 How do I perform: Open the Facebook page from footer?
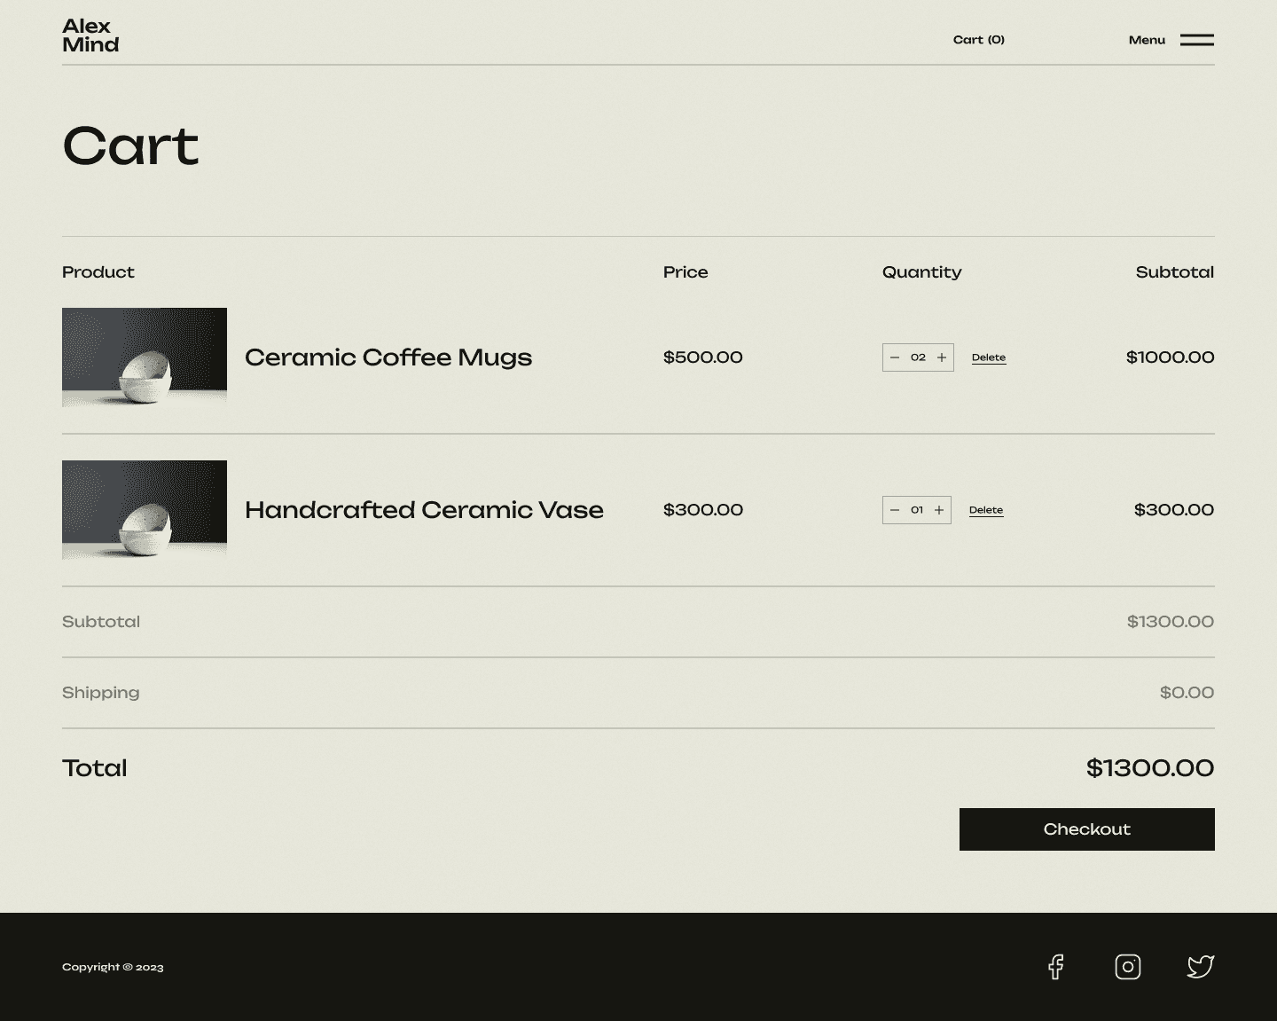pos(1055,966)
